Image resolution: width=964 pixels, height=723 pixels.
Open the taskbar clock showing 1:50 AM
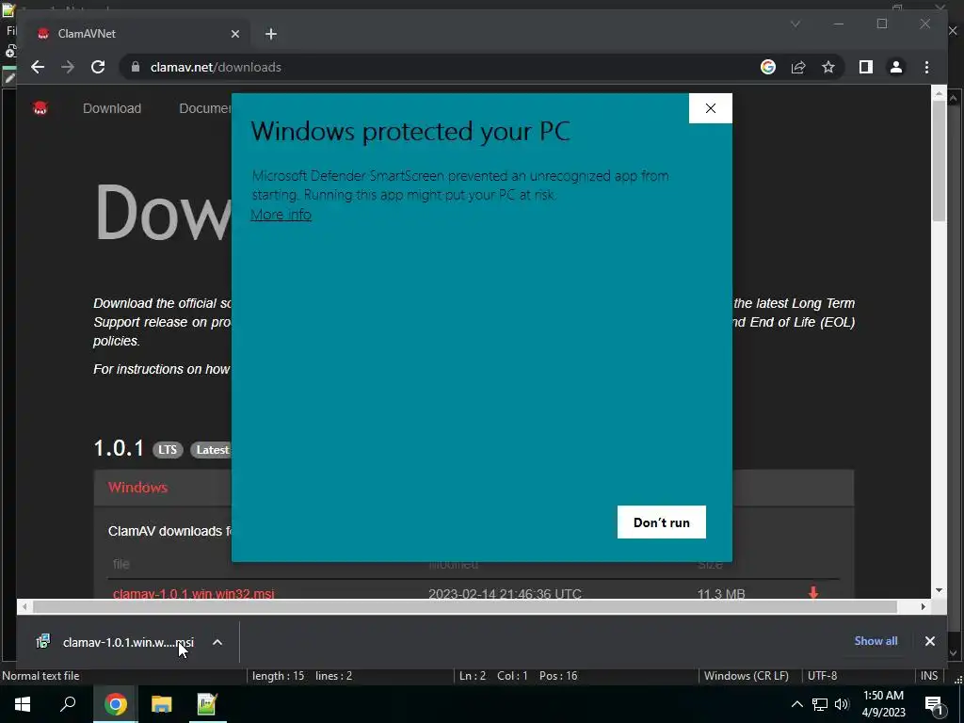883,704
